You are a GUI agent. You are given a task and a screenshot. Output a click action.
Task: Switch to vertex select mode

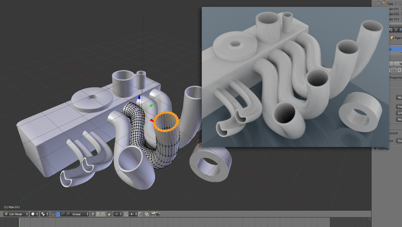click(93, 214)
